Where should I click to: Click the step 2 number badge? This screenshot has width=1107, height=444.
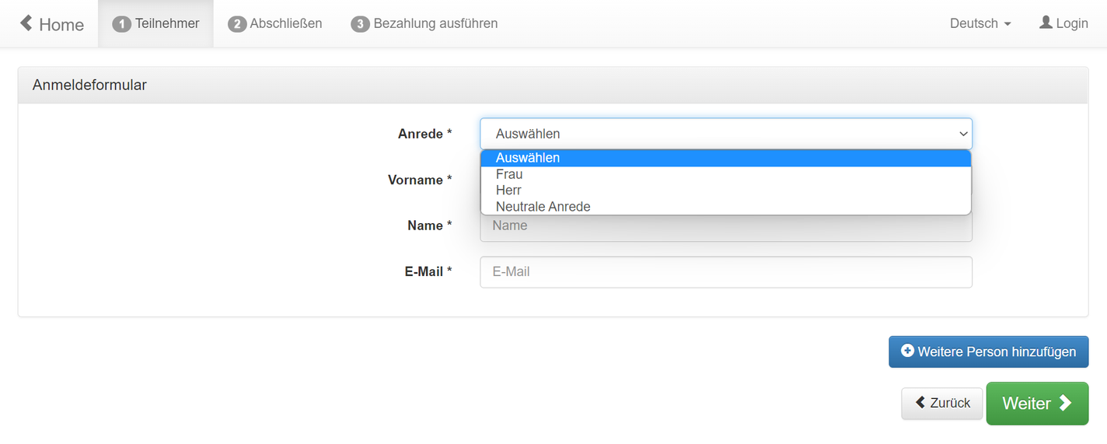237,24
